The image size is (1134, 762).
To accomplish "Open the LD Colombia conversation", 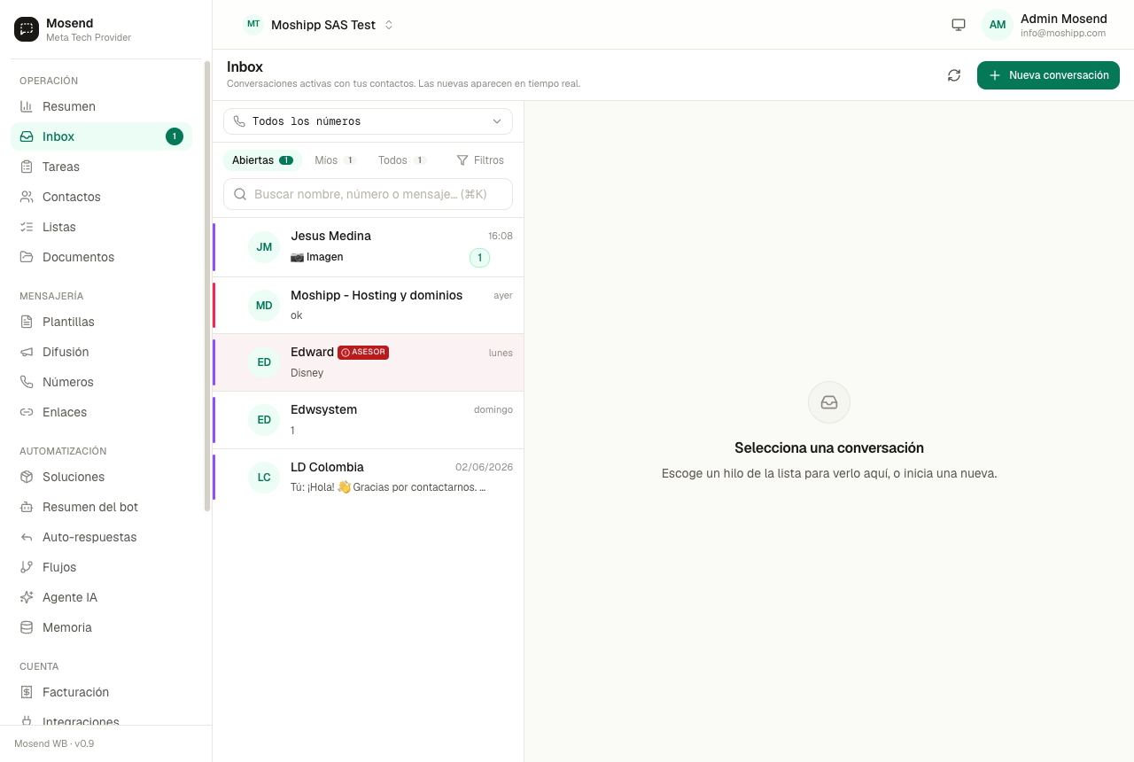I will point(369,478).
